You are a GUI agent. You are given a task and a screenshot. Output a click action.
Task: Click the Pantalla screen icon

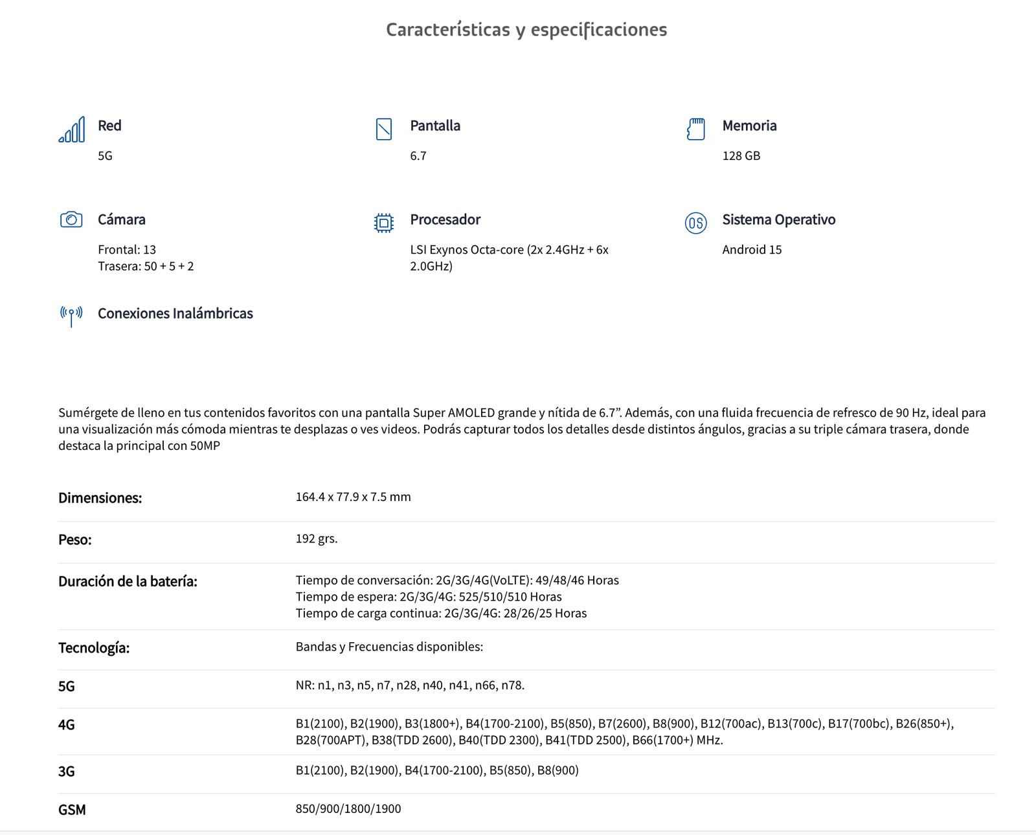384,129
